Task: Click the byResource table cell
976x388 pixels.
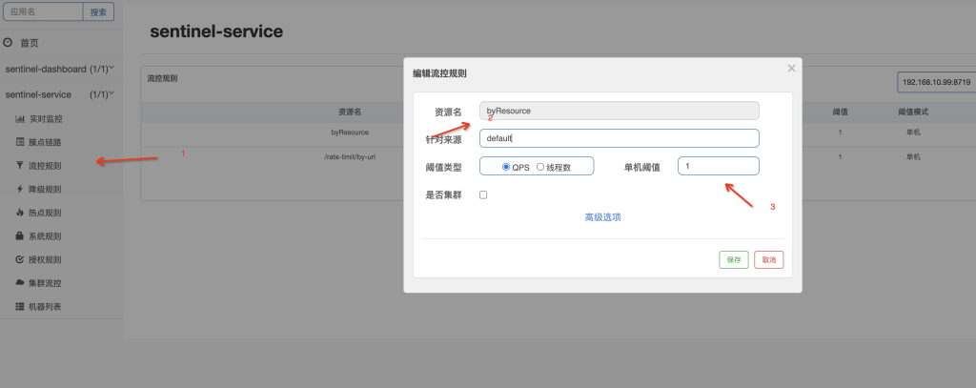Action: 350,133
